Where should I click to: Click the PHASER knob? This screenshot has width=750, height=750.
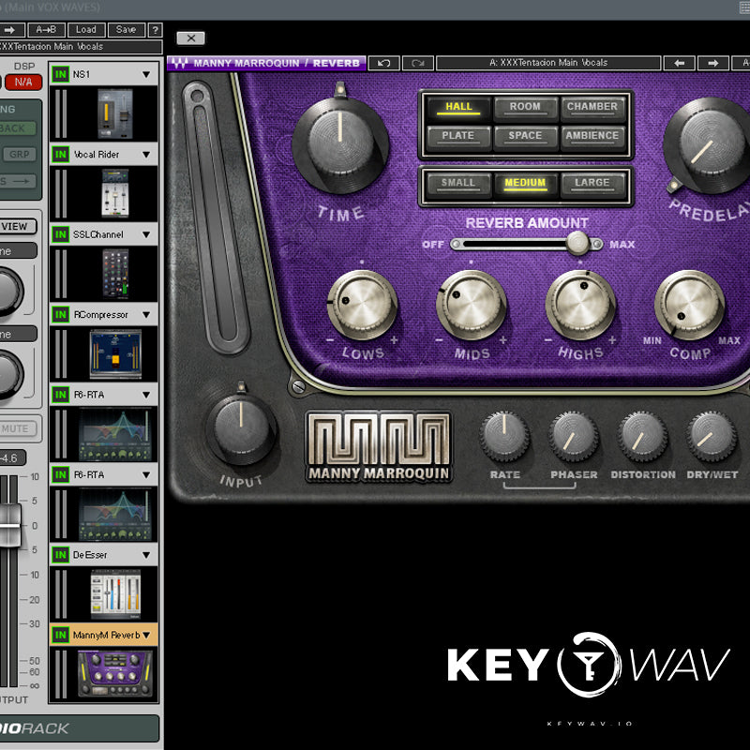[x=574, y=436]
